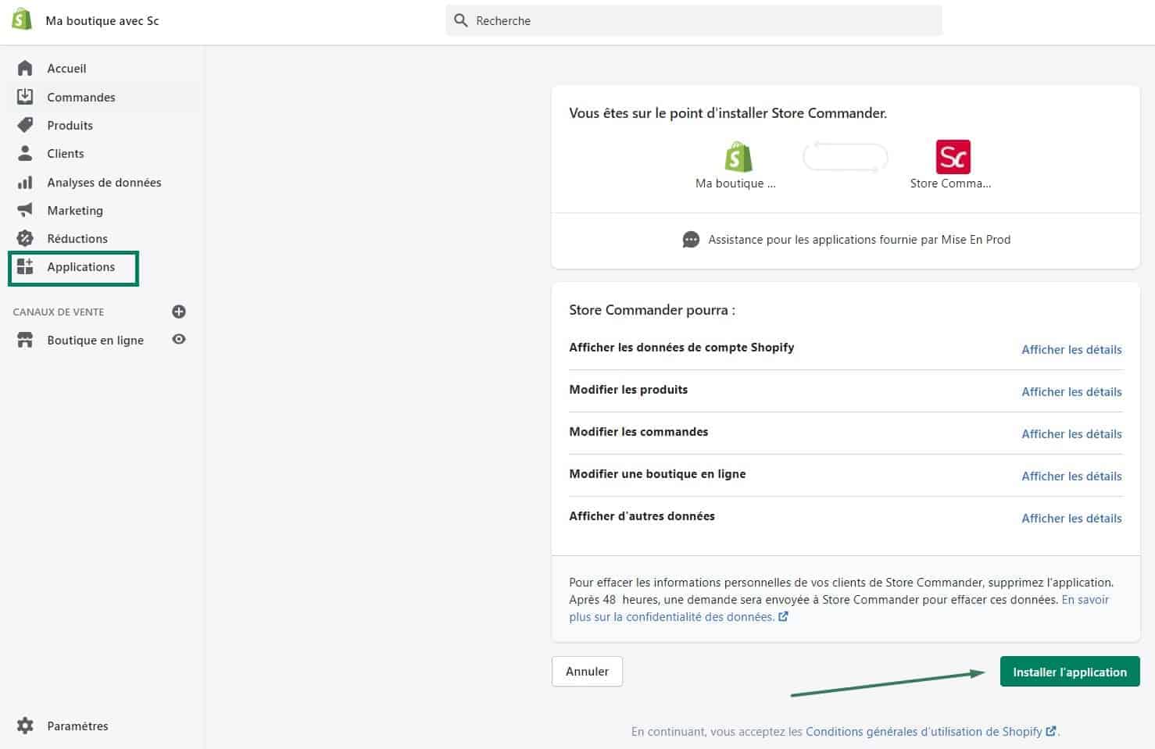The image size is (1155, 749).
Task: Click the Produits tag icon
Action: point(25,125)
